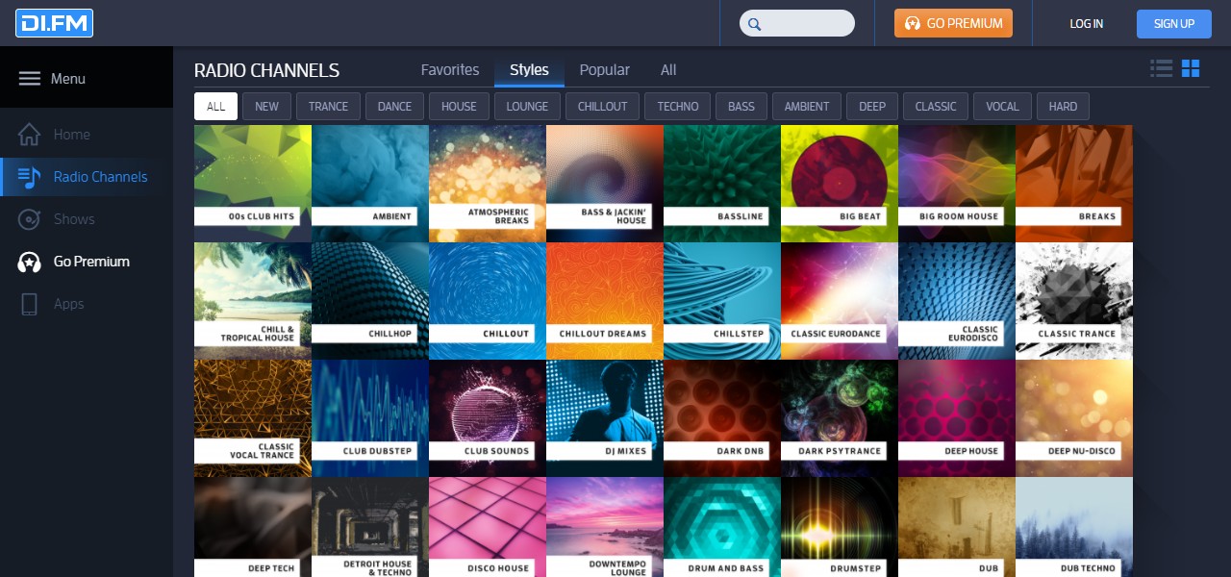Click the Go Premium headphones icon in sidebar
The height and width of the screenshot is (577, 1231).
pos(30,262)
